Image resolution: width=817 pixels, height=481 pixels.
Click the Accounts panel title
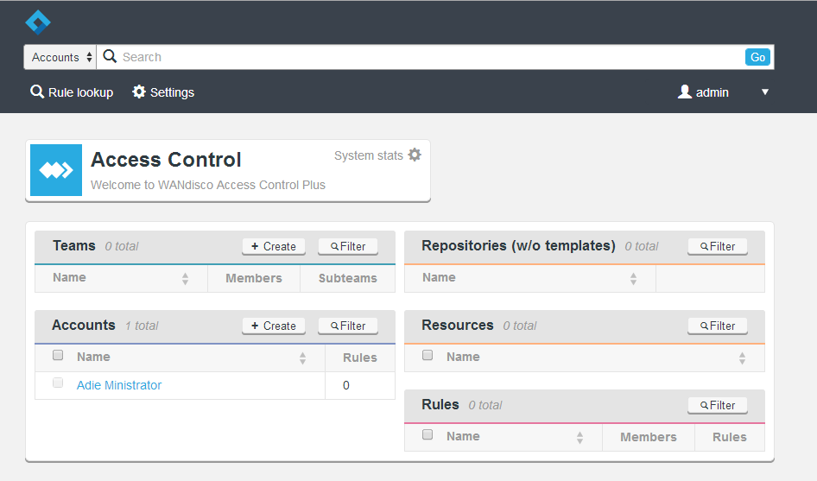pos(84,326)
